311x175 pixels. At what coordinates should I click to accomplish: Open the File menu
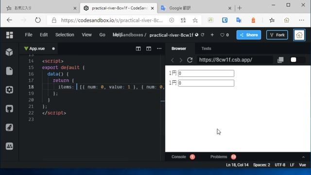tap(29, 35)
